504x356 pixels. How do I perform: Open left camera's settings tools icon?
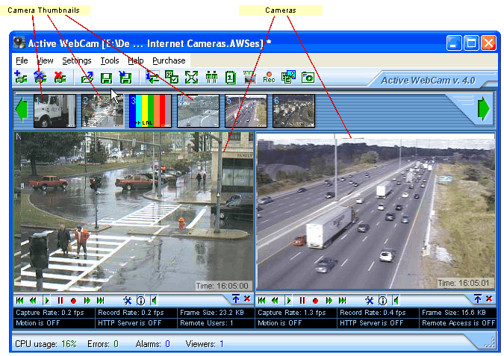tap(127, 299)
